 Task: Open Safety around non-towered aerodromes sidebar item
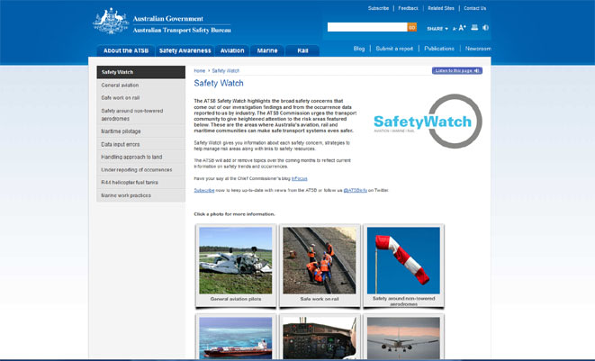(141, 114)
